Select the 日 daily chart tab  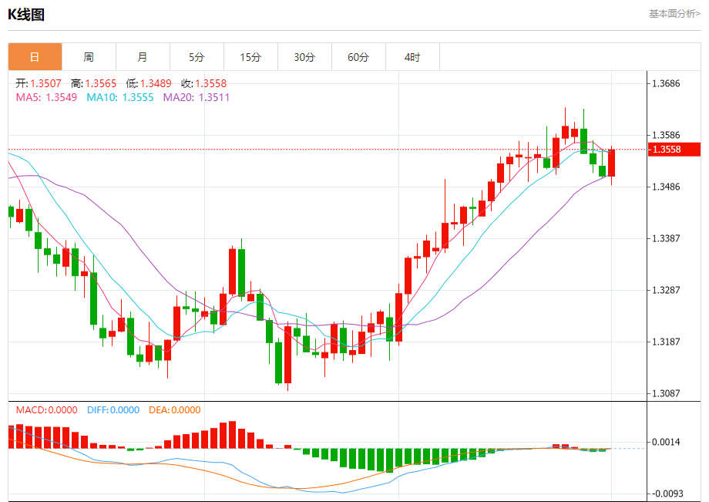tap(35, 57)
